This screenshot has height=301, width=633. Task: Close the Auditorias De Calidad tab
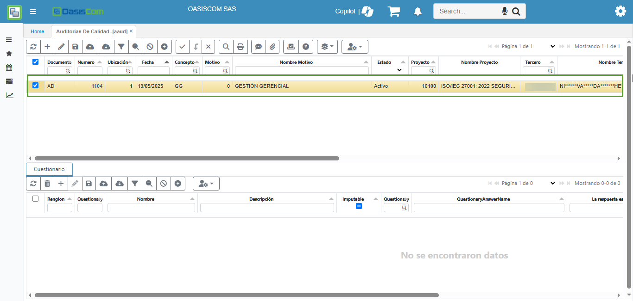(131, 31)
